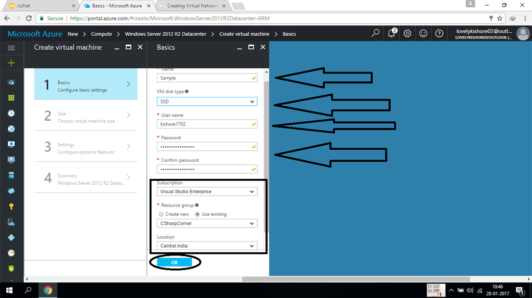Open step 1 Basics configure basic settings
532x298 pixels.
(86, 84)
